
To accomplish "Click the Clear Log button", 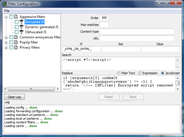I will [x=14, y=97].
